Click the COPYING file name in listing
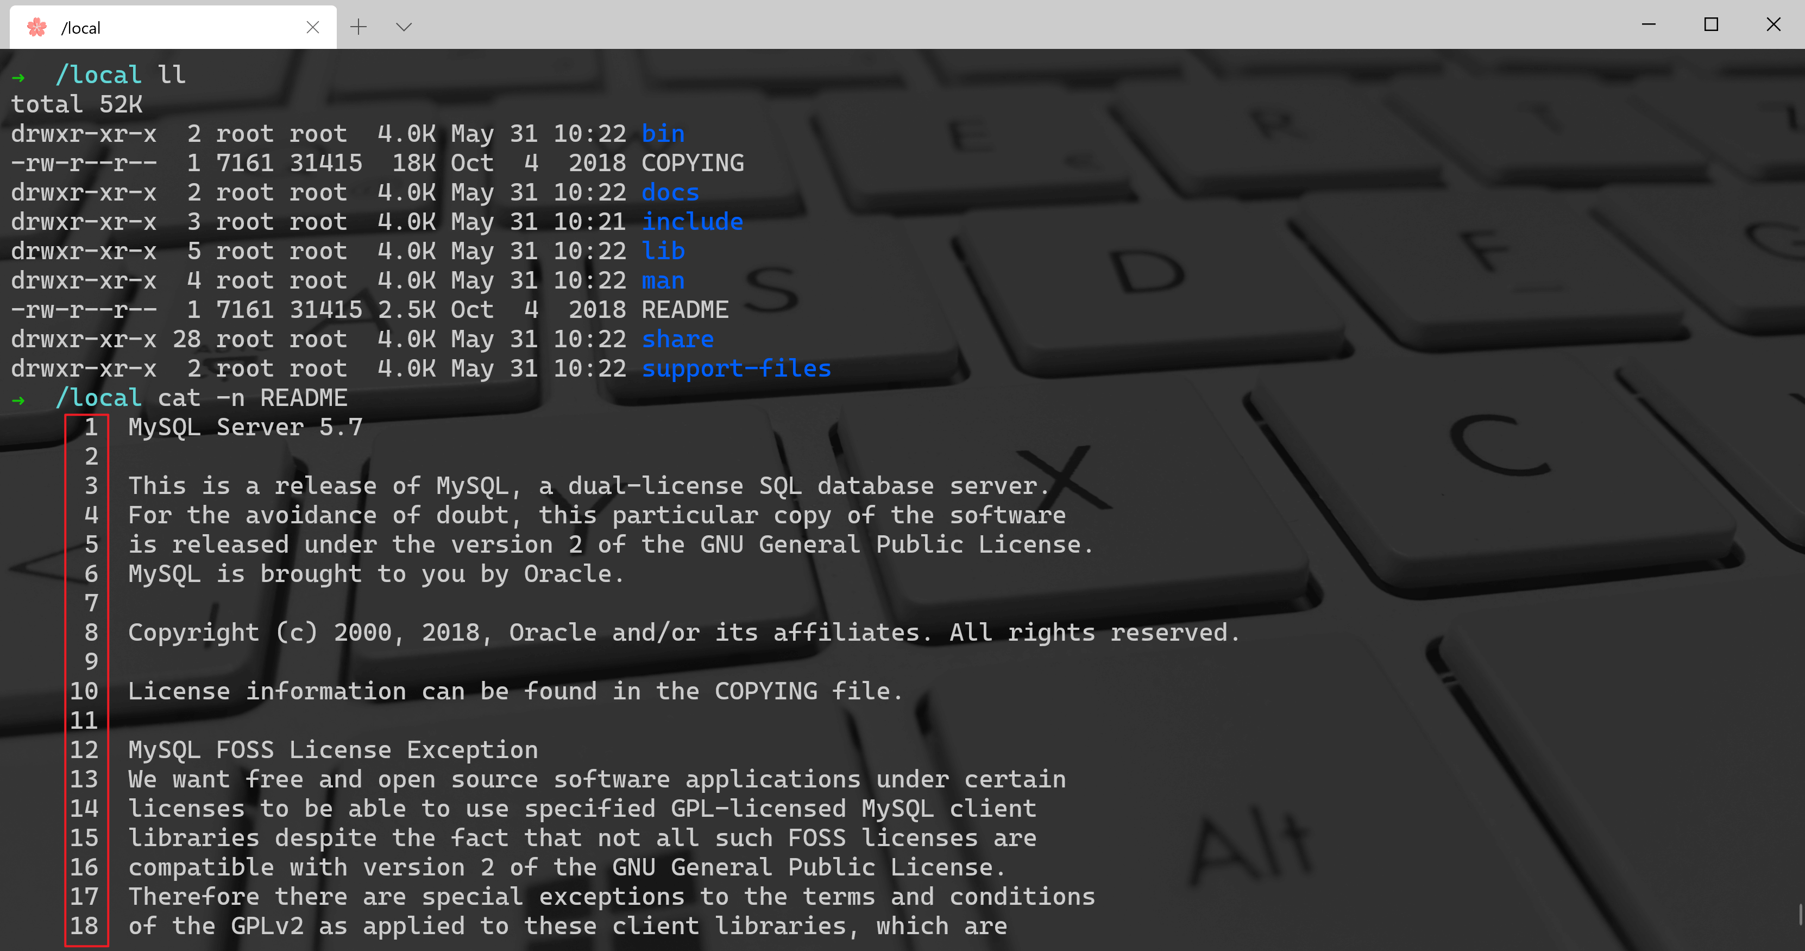 tap(693, 163)
